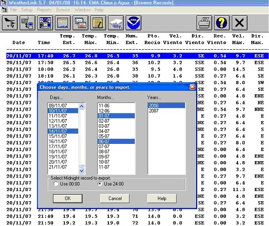
Task: Select month 05-07 in Months list
Action: coord(117,136)
